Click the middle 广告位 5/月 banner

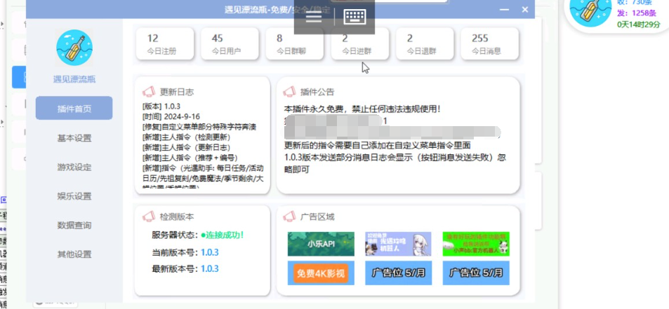click(x=399, y=273)
